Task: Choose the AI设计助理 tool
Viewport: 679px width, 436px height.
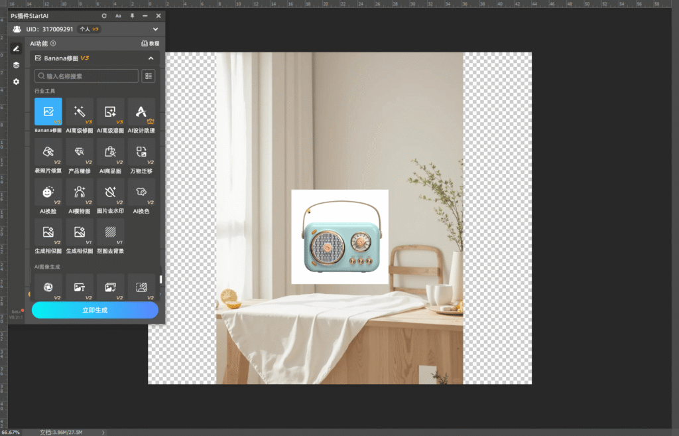Action: click(141, 111)
